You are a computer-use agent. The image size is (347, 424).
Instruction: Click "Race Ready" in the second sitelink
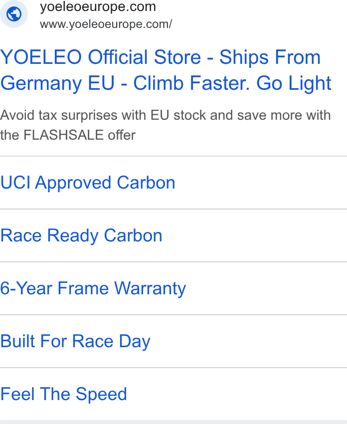click(49, 236)
